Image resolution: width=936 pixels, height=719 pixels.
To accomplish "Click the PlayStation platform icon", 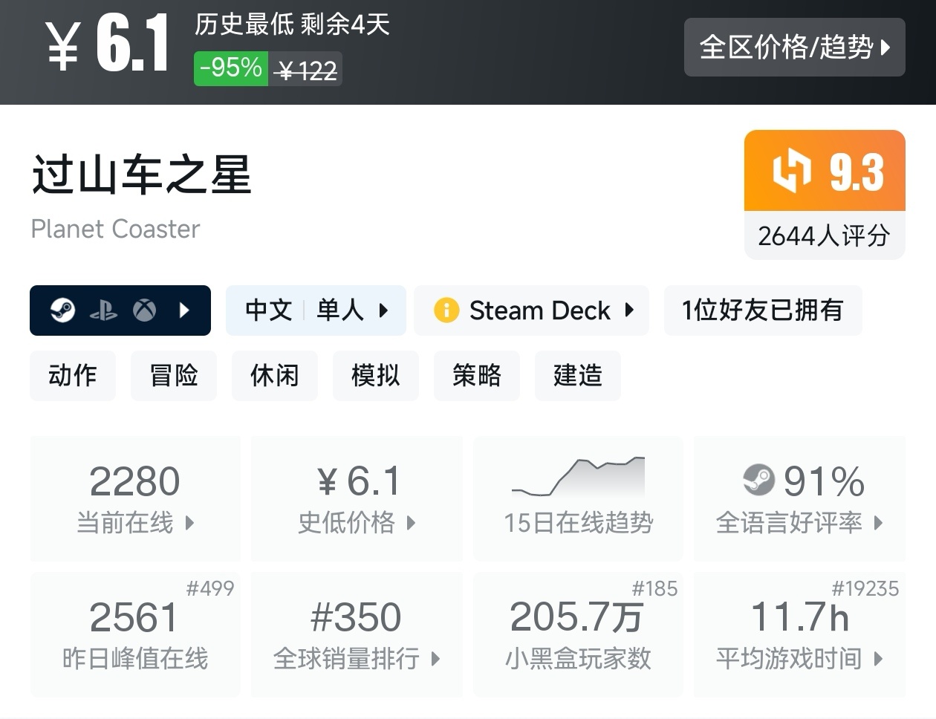I will (103, 310).
